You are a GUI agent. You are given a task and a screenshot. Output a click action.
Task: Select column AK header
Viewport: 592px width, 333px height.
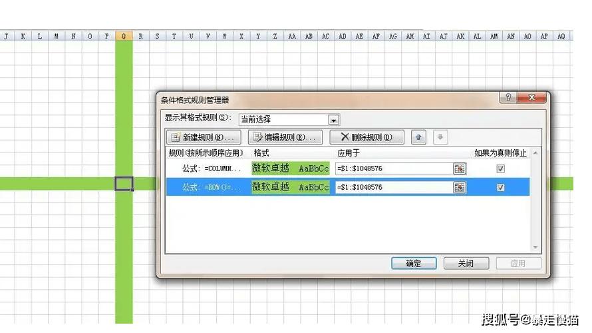coord(460,36)
